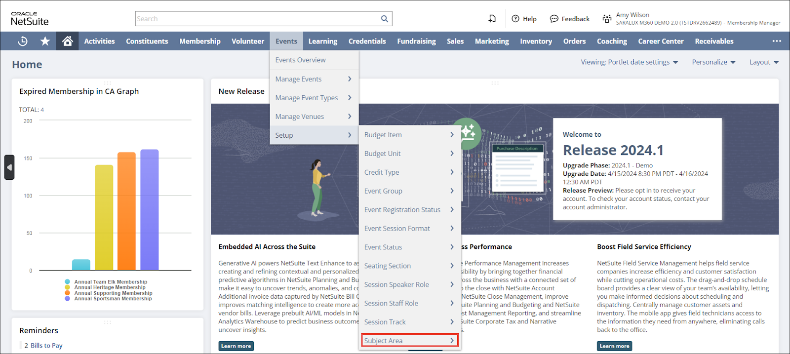Click Learn more under Boost Field Service
The width and height of the screenshot is (790, 354).
point(614,346)
